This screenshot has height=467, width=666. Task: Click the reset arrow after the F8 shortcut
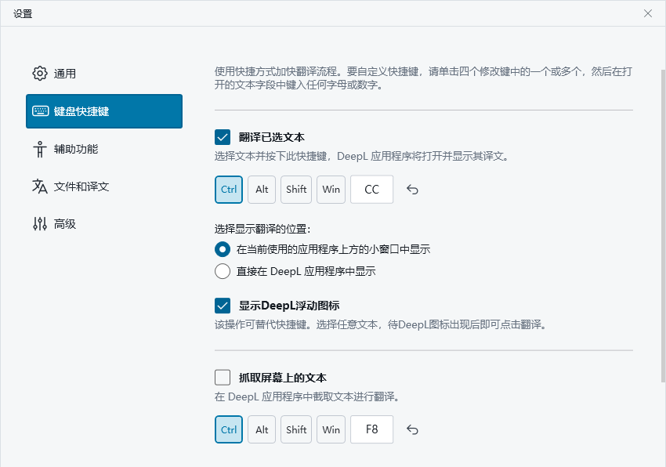click(x=412, y=429)
